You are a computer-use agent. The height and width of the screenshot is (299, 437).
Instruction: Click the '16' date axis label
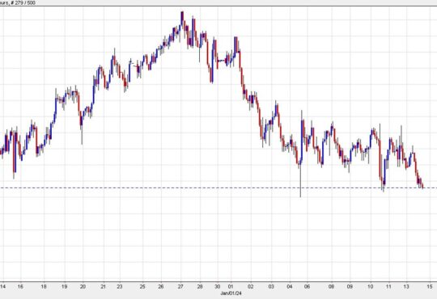pyautogui.click(x=20, y=286)
